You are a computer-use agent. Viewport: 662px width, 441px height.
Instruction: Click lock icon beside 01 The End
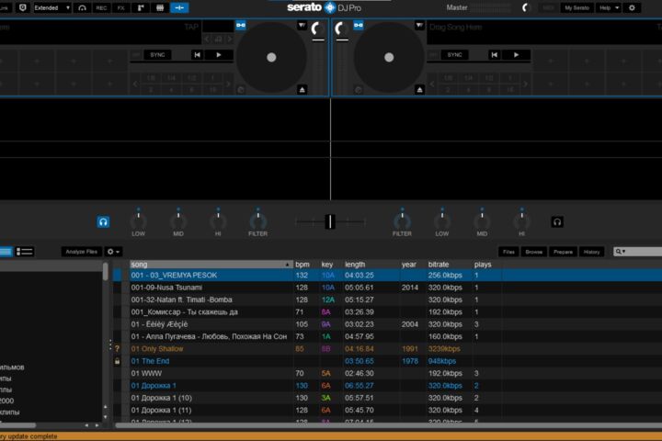118,361
